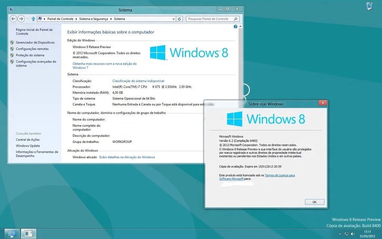Screen dimensions: 382x239
Task: Click the shield icon beside Configurações avançadas
Action: point(12,62)
